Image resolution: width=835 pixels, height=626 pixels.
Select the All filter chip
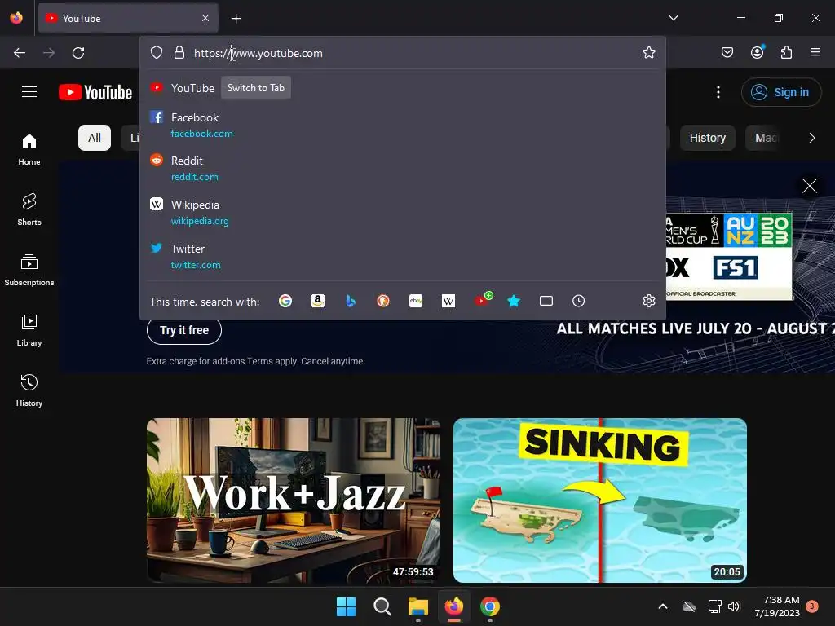pos(95,138)
